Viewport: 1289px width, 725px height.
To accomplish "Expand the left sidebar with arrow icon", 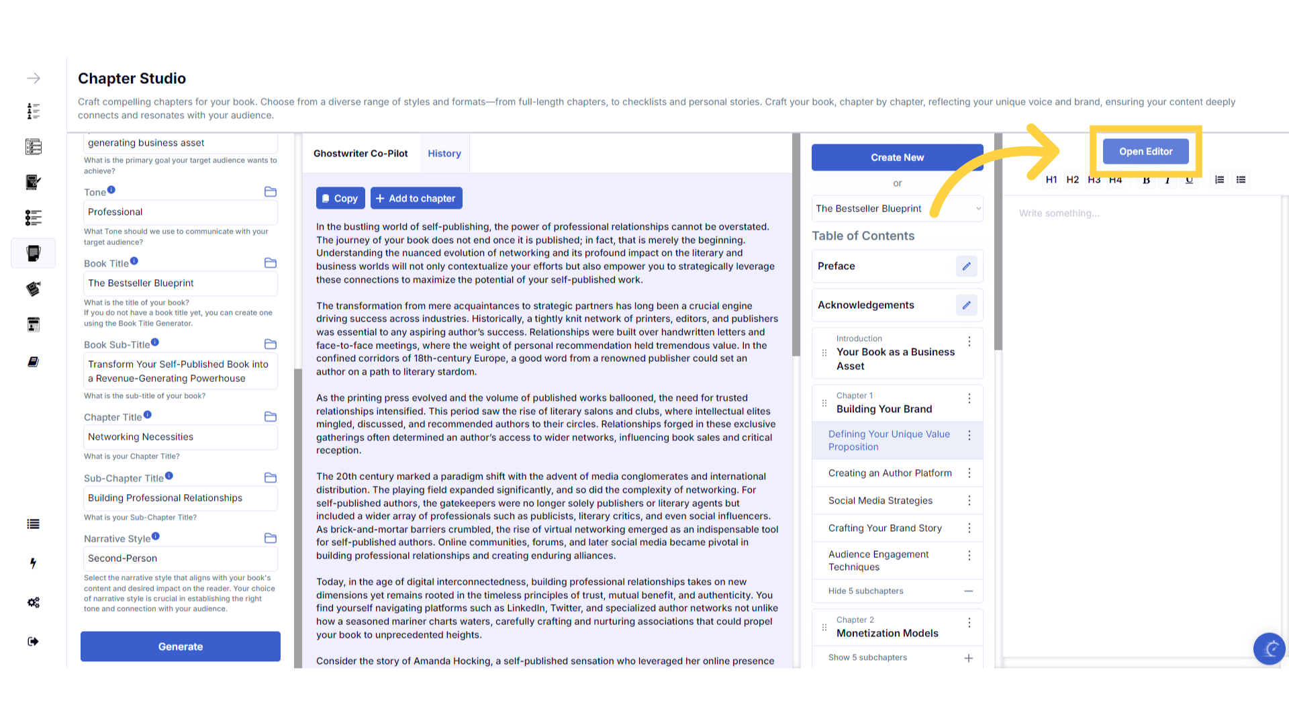I will 34,79.
